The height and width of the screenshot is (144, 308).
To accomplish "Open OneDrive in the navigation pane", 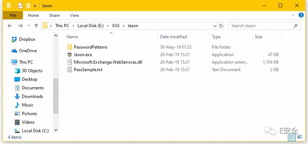I will click(x=28, y=51).
